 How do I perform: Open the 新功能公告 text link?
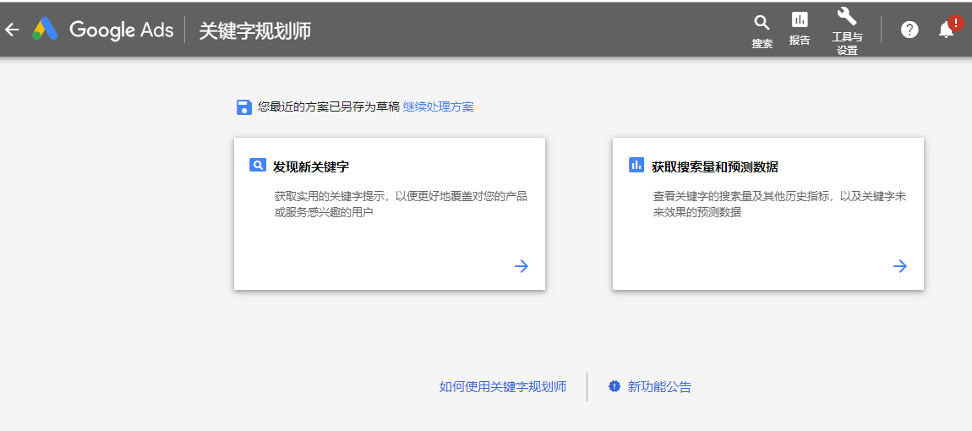tap(659, 387)
